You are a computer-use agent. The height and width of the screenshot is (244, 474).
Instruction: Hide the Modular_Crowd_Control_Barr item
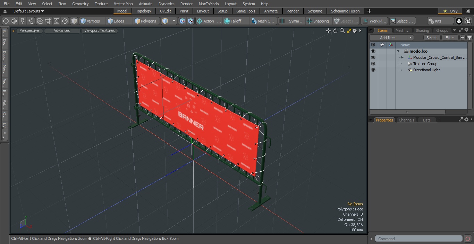click(373, 57)
